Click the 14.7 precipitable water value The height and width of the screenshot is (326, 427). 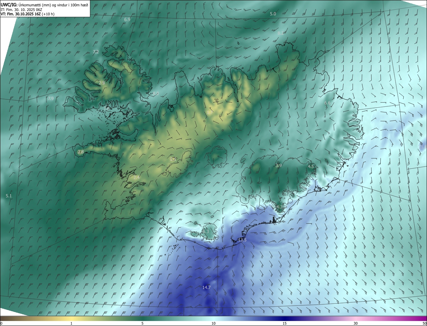tap(206, 287)
